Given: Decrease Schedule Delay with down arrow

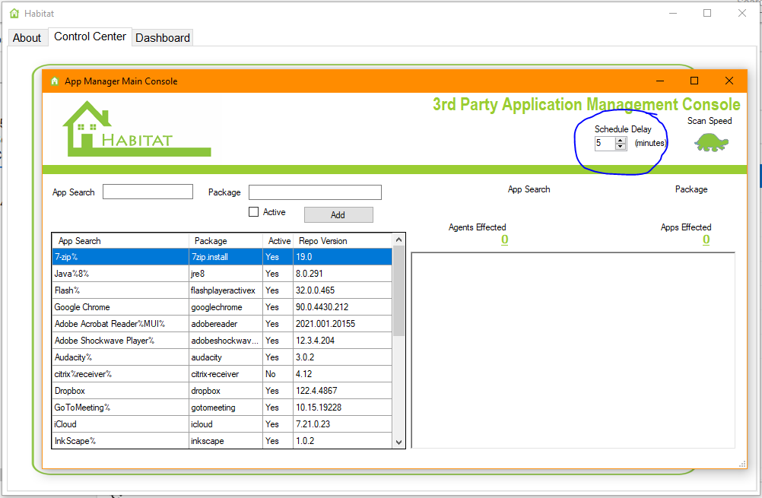Looking at the screenshot, I should click(621, 147).
